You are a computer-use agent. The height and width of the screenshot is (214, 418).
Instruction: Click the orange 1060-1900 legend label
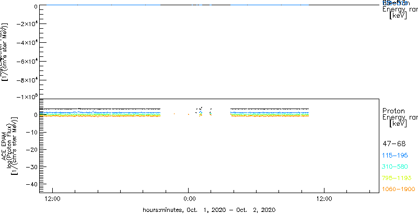399,189
